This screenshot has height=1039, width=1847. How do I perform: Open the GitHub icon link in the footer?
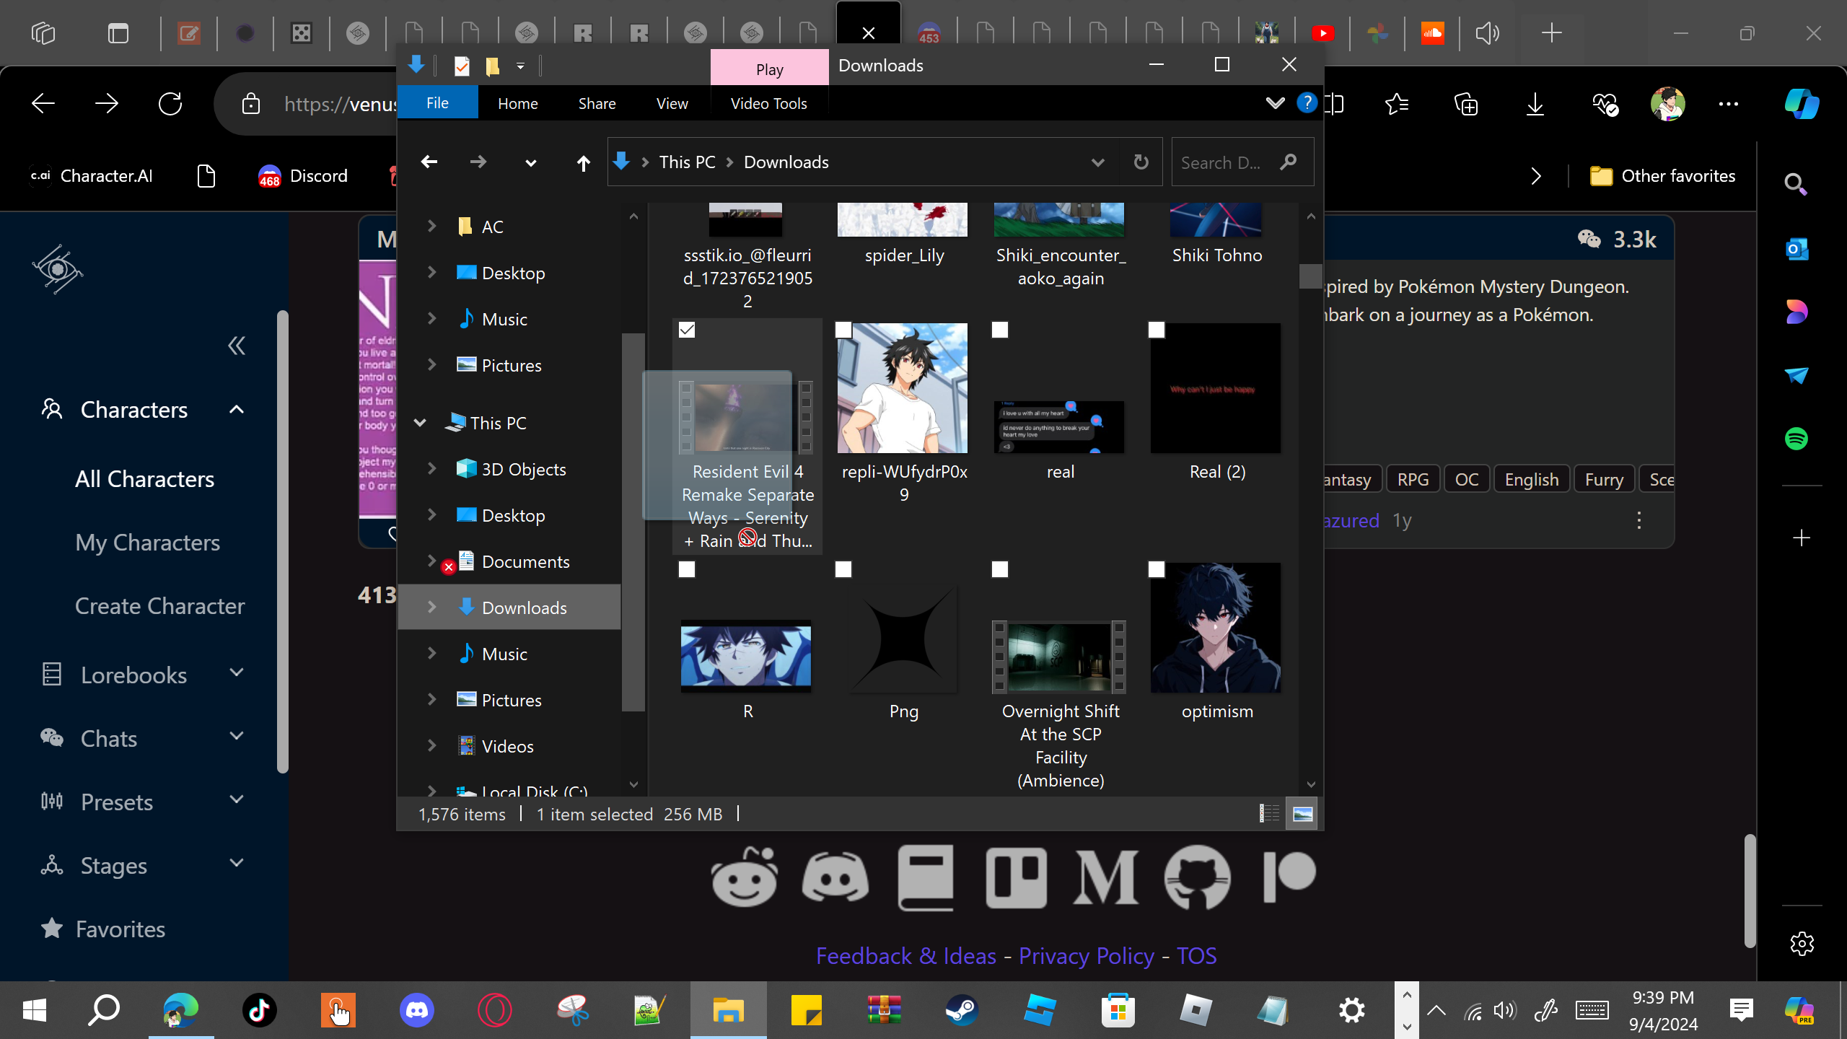[1197, 877]
